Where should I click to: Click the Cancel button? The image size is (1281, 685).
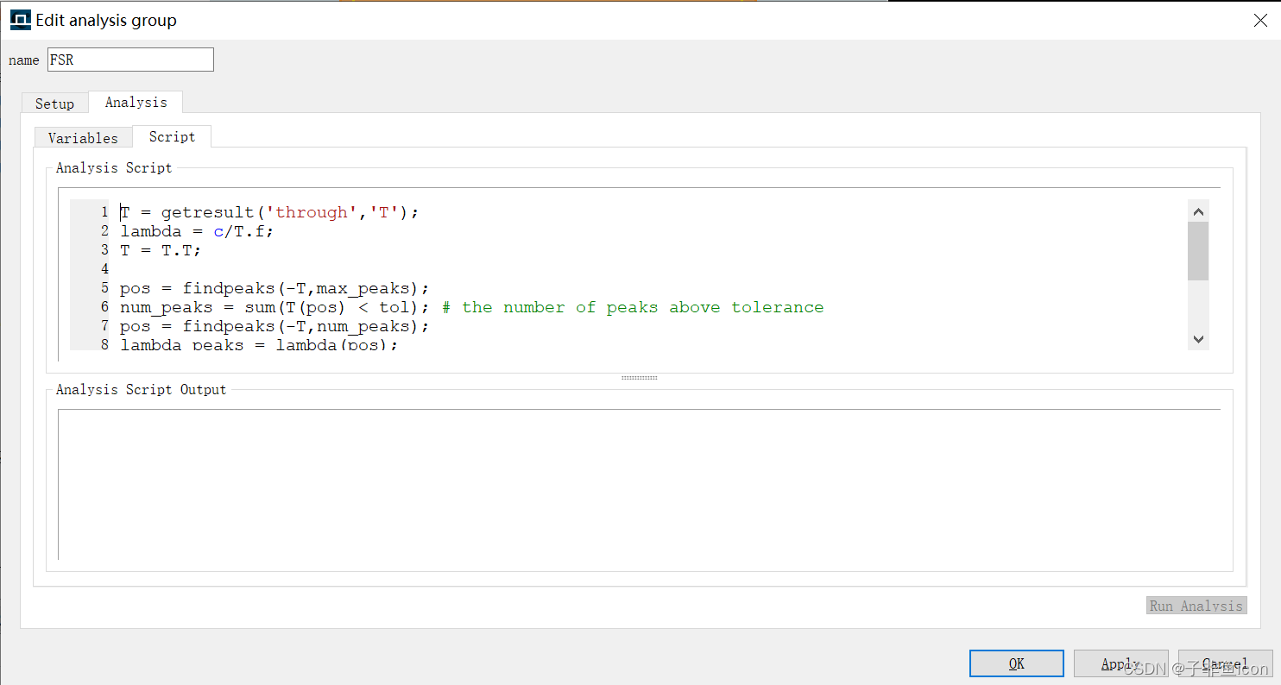point(1225,663)
